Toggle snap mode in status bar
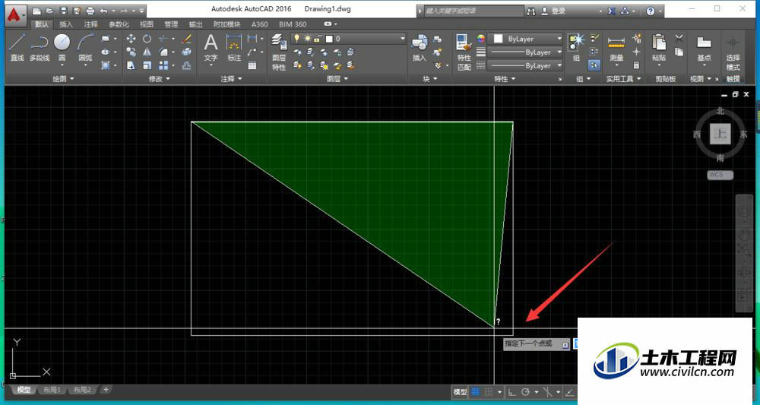 [489, 392]
